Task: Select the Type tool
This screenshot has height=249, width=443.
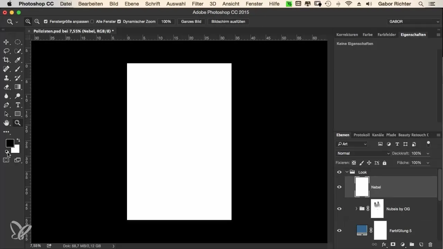Action: click(18, 105)
